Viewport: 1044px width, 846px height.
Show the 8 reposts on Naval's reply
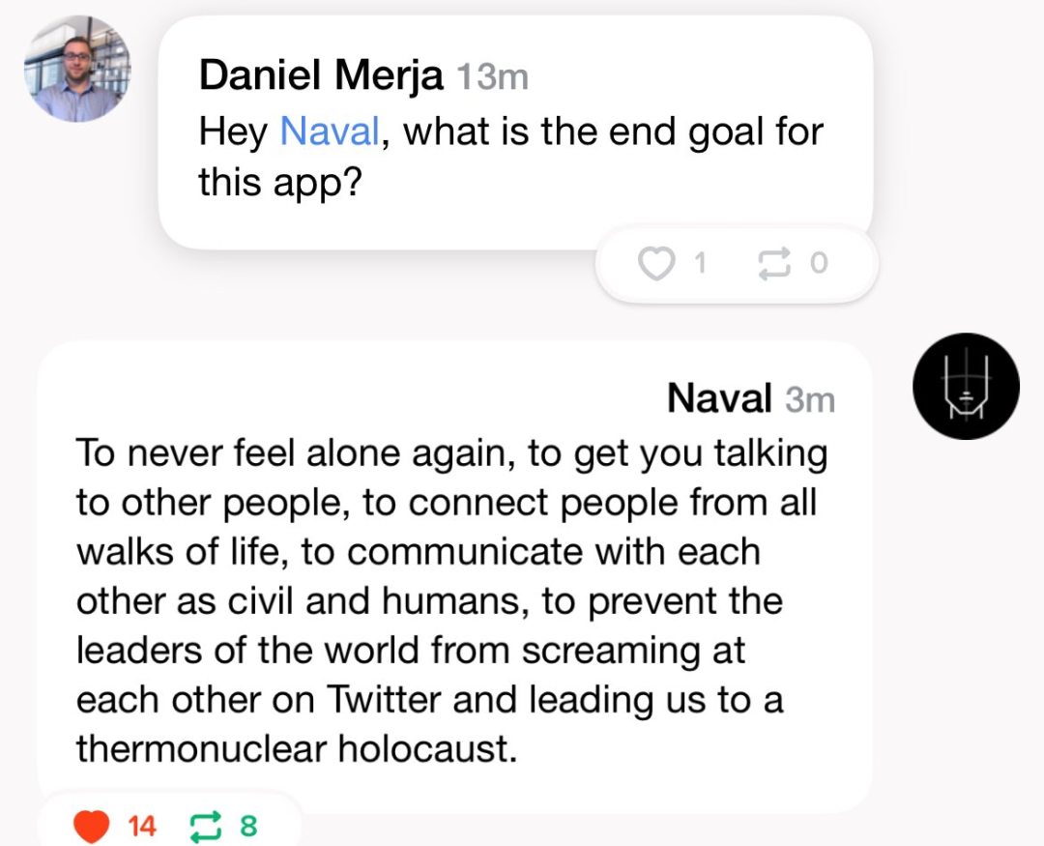248,827
